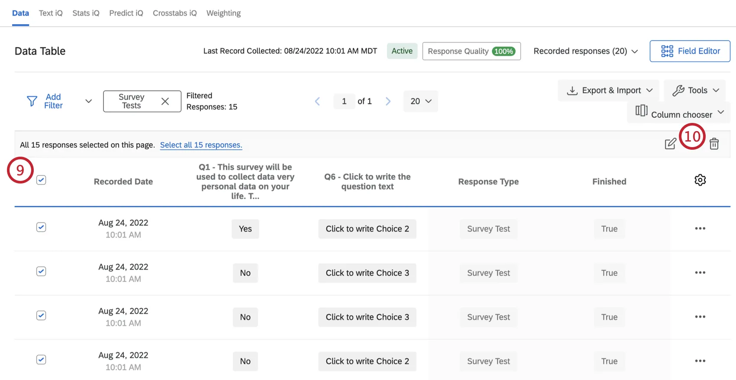Open table settings gear icon

click(x=700, y=180)
